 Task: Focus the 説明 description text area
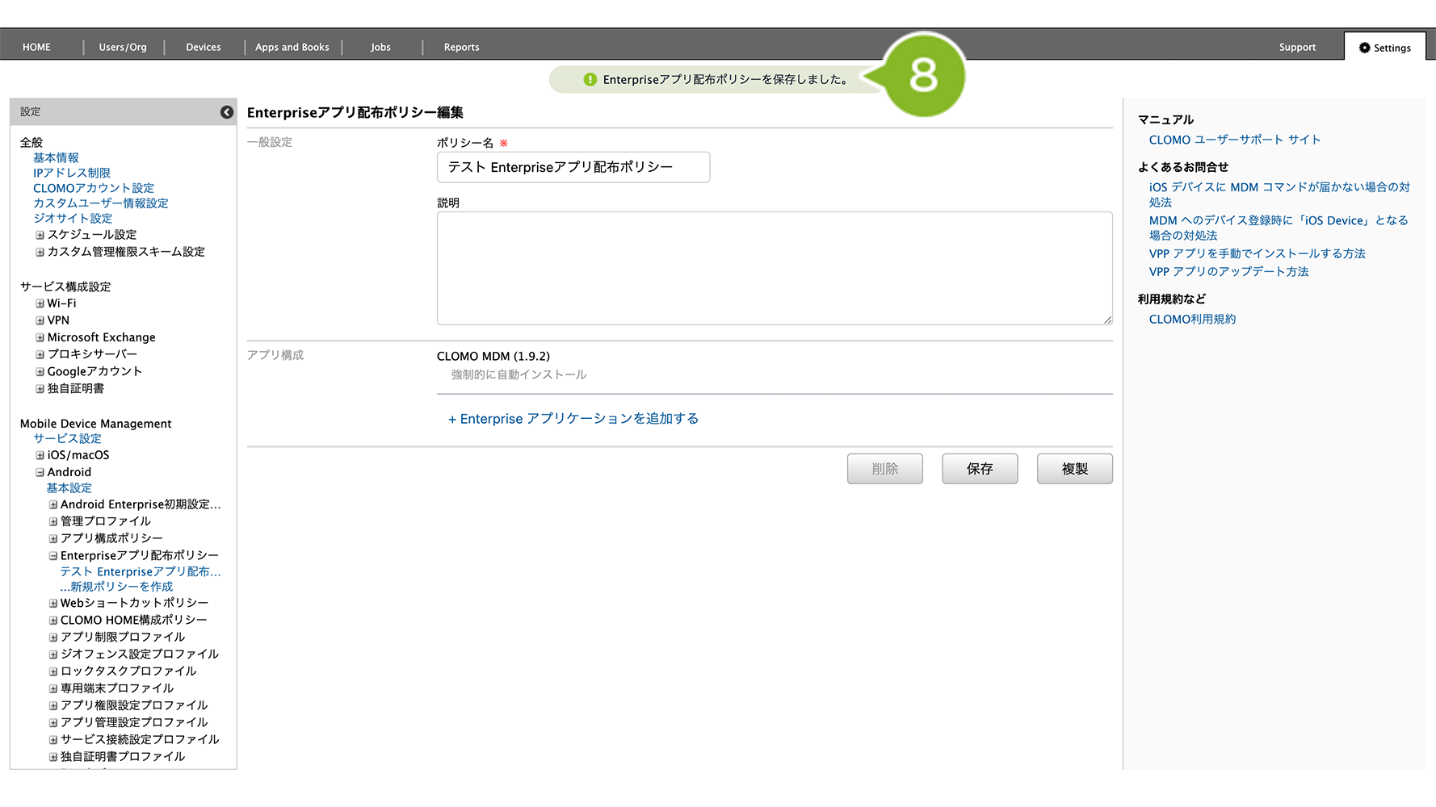(774, 268)
